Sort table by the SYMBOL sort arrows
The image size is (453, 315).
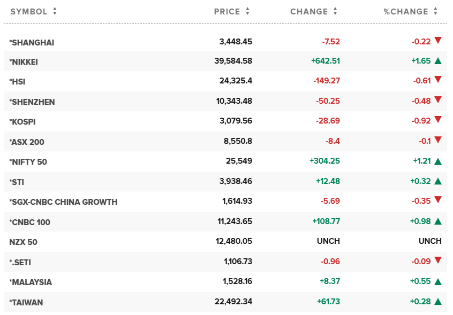pyautogui.click(x=55, y=11)
